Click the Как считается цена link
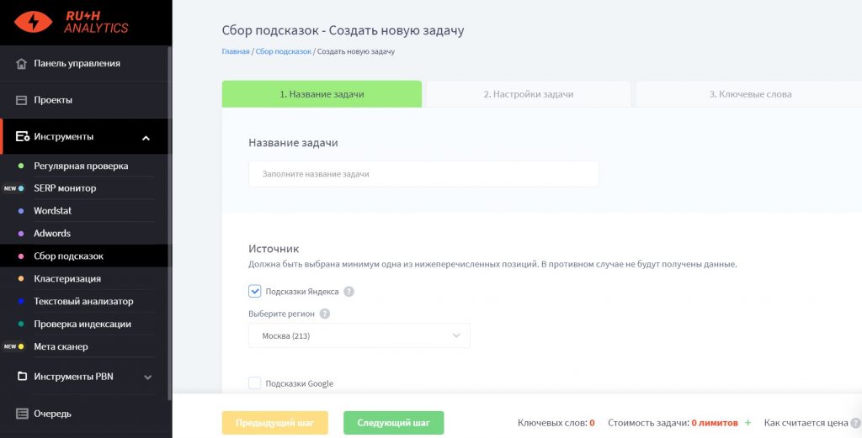 (806, 423)
